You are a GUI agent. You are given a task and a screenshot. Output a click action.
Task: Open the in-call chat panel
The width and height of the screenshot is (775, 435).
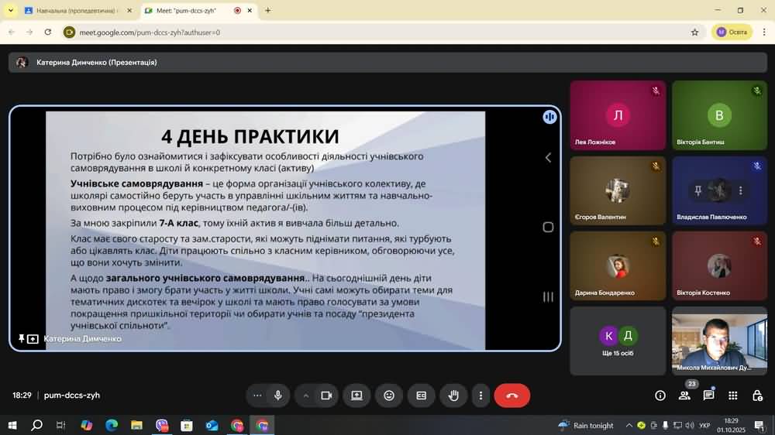pyautogui.click(x=708, y=396)
